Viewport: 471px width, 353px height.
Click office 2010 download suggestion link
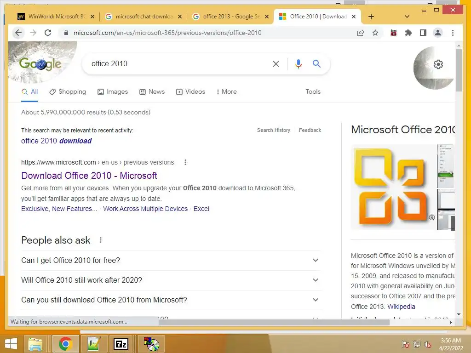click(x=56, y=141)
